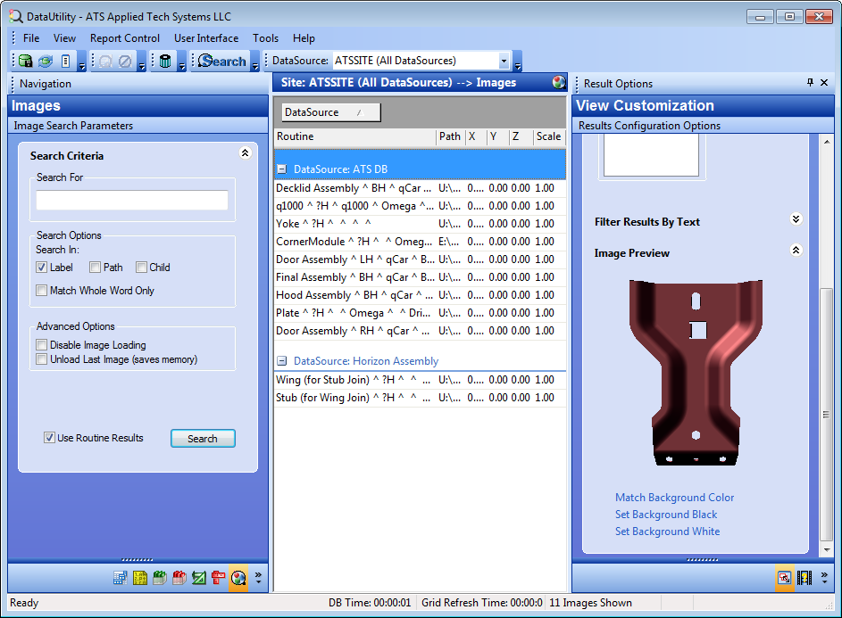This screenshot has height=618, width=842.
Task: Uncheck the Label search option
Action: click(x=42, y=268)
